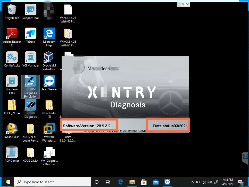Open the Action Center notifications

click(240, 182)
